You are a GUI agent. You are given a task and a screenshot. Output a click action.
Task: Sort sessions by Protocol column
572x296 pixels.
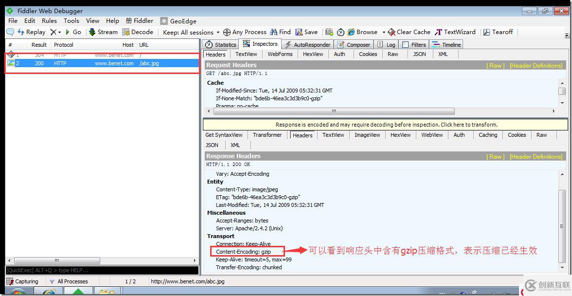(64, 45)
